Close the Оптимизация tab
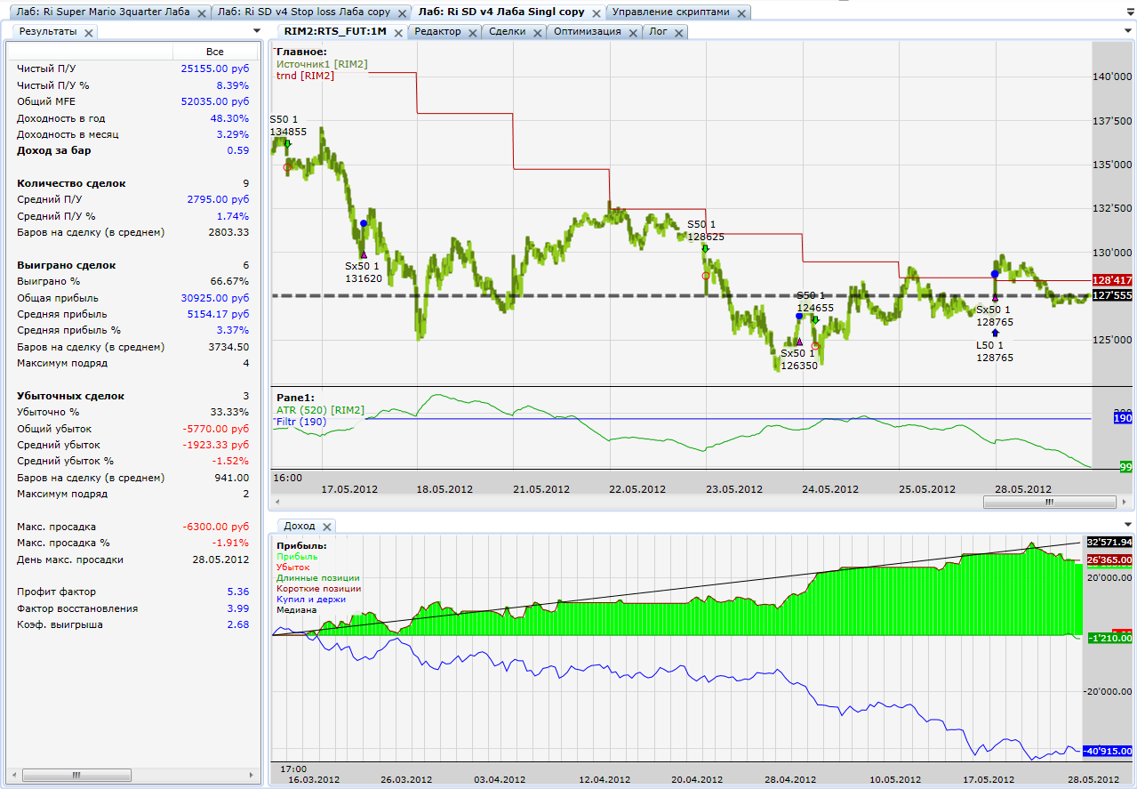This screenshot has width=1137, height=789. point(632,32)
